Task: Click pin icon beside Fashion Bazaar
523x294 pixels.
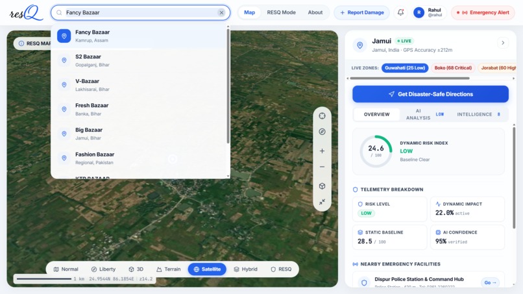Action: (64, 158)
